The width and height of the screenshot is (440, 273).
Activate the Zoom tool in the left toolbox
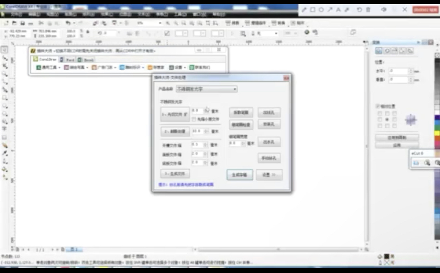(x=4, y=74)
